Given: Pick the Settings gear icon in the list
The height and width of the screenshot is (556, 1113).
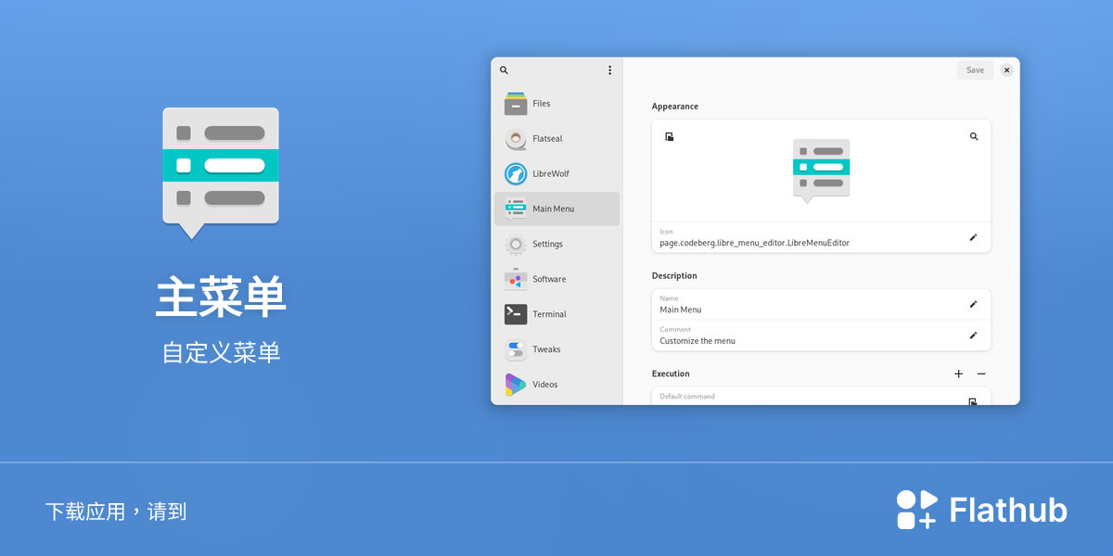Looking at the screenshot, I should point(516,245).
